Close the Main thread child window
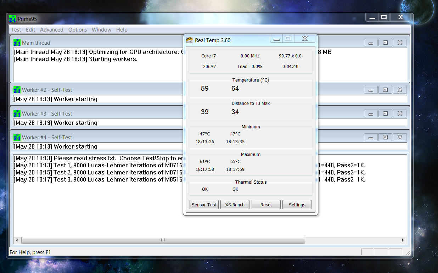Image resolution: width=438 pixels, height=273 pixels. (x=400, y=43)
